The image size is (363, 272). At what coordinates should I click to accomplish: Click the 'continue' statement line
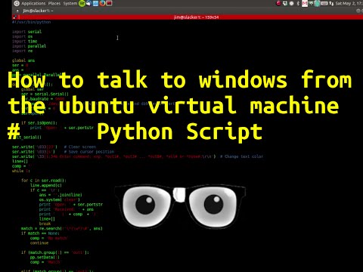coord(39,243)
